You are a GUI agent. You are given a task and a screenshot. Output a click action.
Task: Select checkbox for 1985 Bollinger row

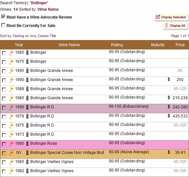(4, 53)
